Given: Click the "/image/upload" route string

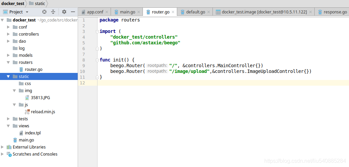Looking at the screenshot, I should [189, 71].
